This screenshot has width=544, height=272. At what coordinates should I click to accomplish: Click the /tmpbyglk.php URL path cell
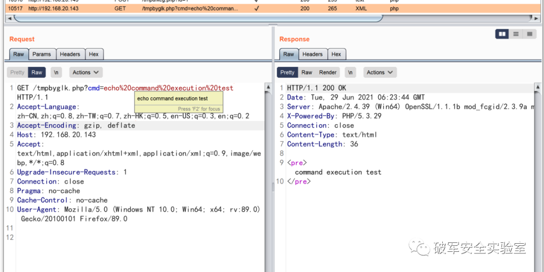(190, 9)
